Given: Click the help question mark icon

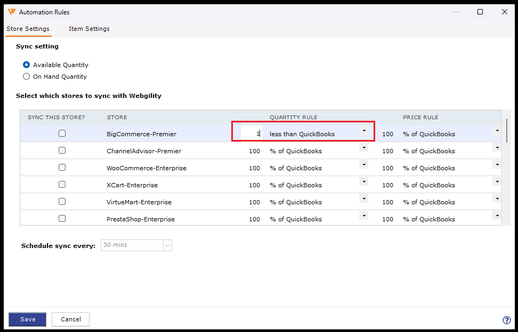Looking at the screenshot, I should 506,320.
